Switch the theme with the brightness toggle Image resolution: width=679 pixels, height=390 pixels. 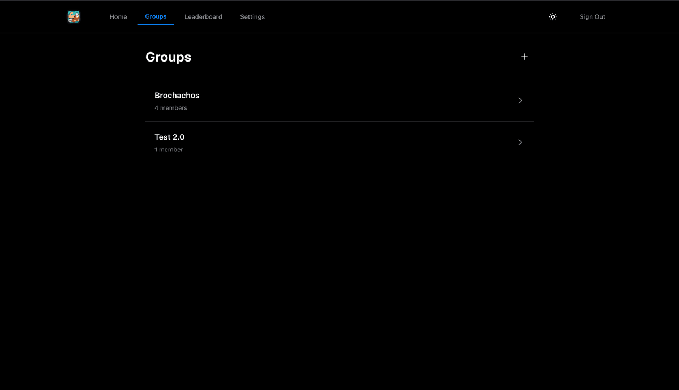pos(552,16)
